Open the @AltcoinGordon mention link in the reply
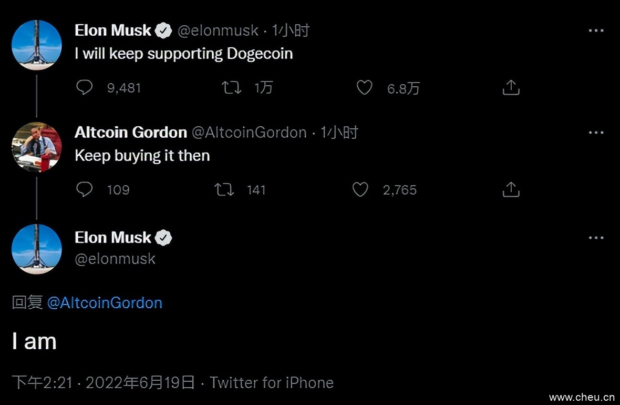 point(105,303)
